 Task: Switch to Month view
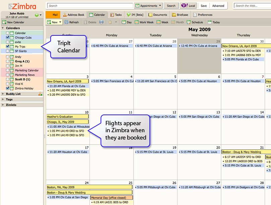(178, 22)
